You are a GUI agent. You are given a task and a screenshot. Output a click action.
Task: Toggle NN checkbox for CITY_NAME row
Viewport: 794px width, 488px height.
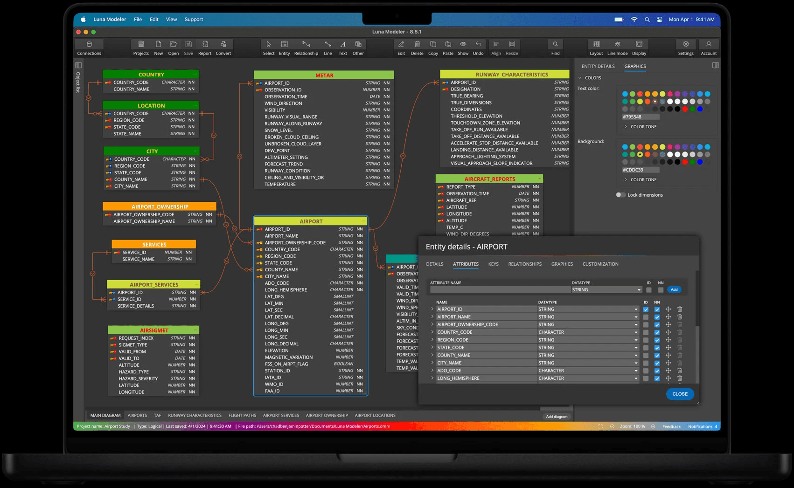coord(657,363)
